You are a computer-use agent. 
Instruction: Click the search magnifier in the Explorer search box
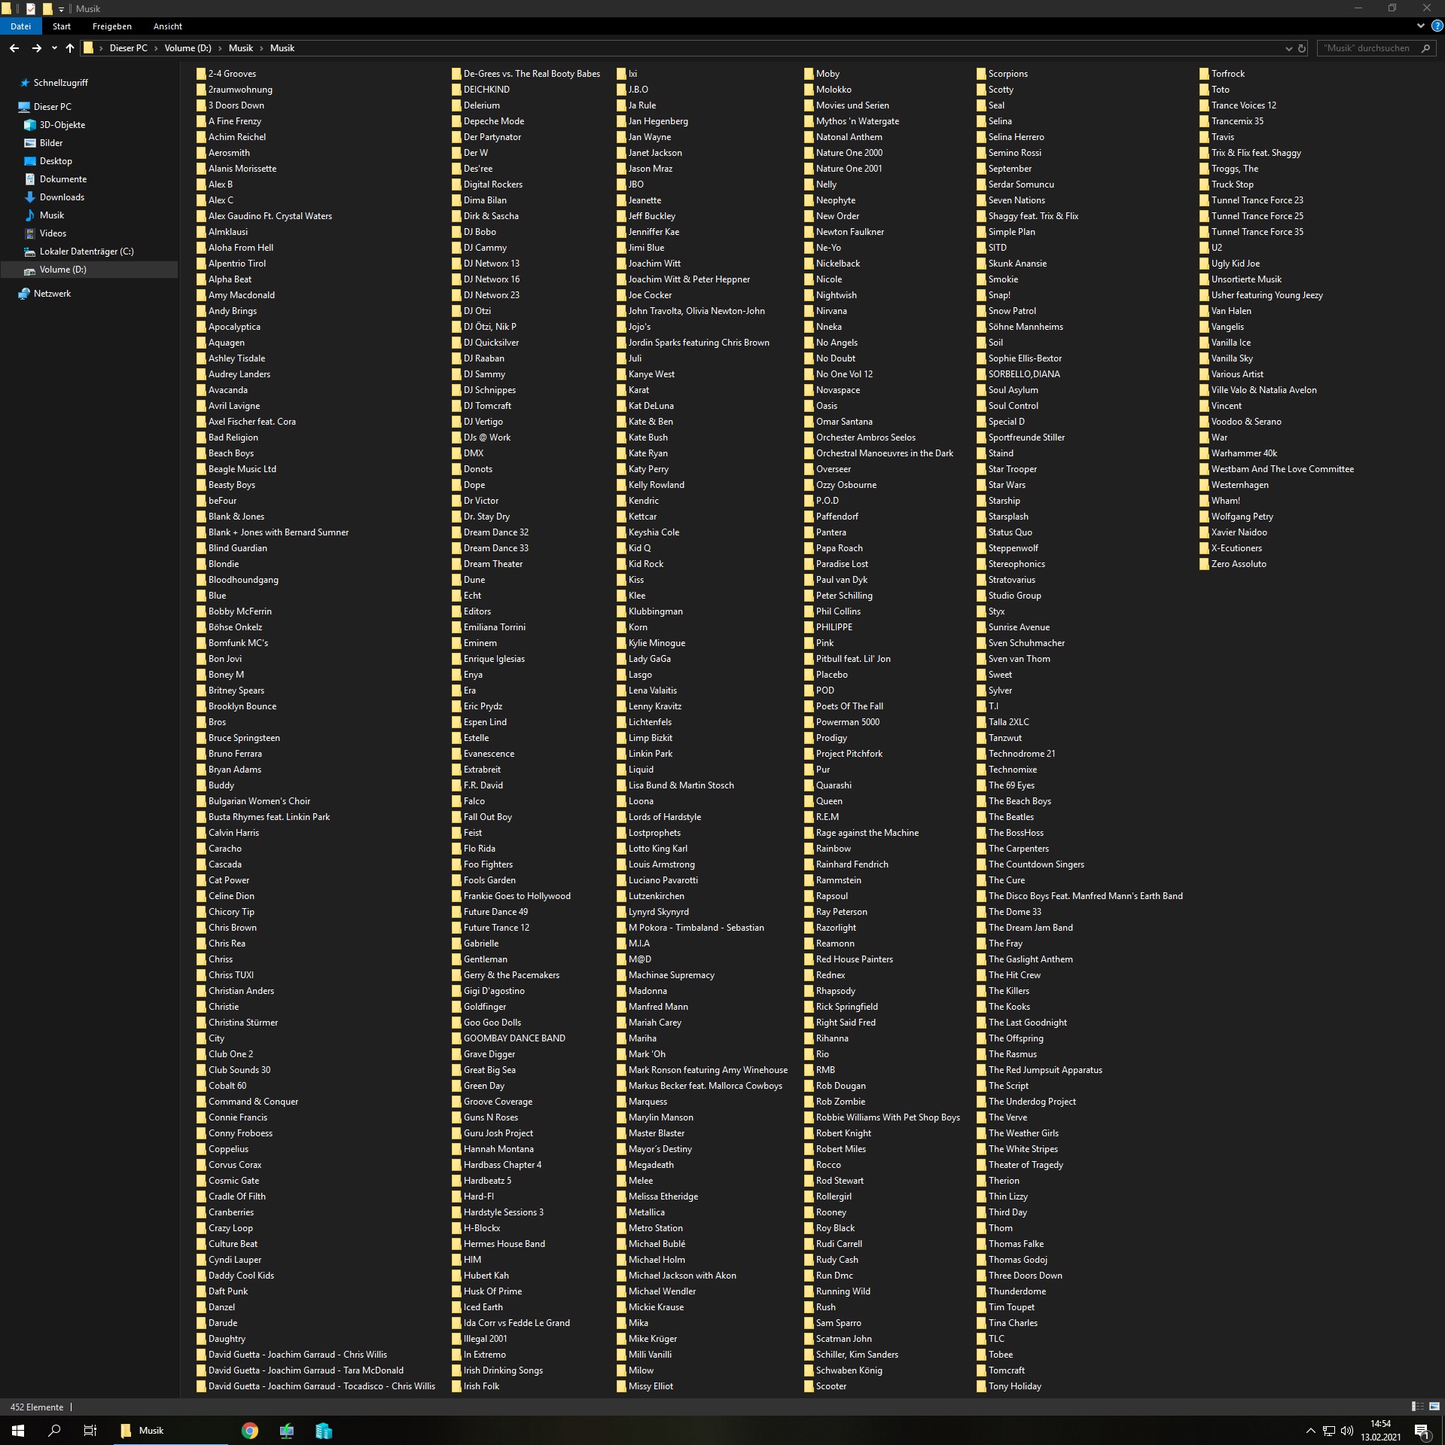coord(1425,48)
